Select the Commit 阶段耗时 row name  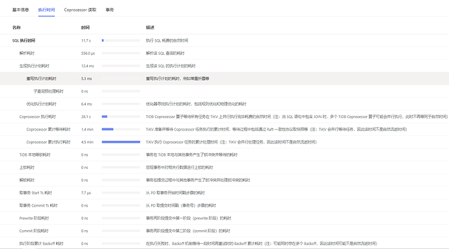34,231
